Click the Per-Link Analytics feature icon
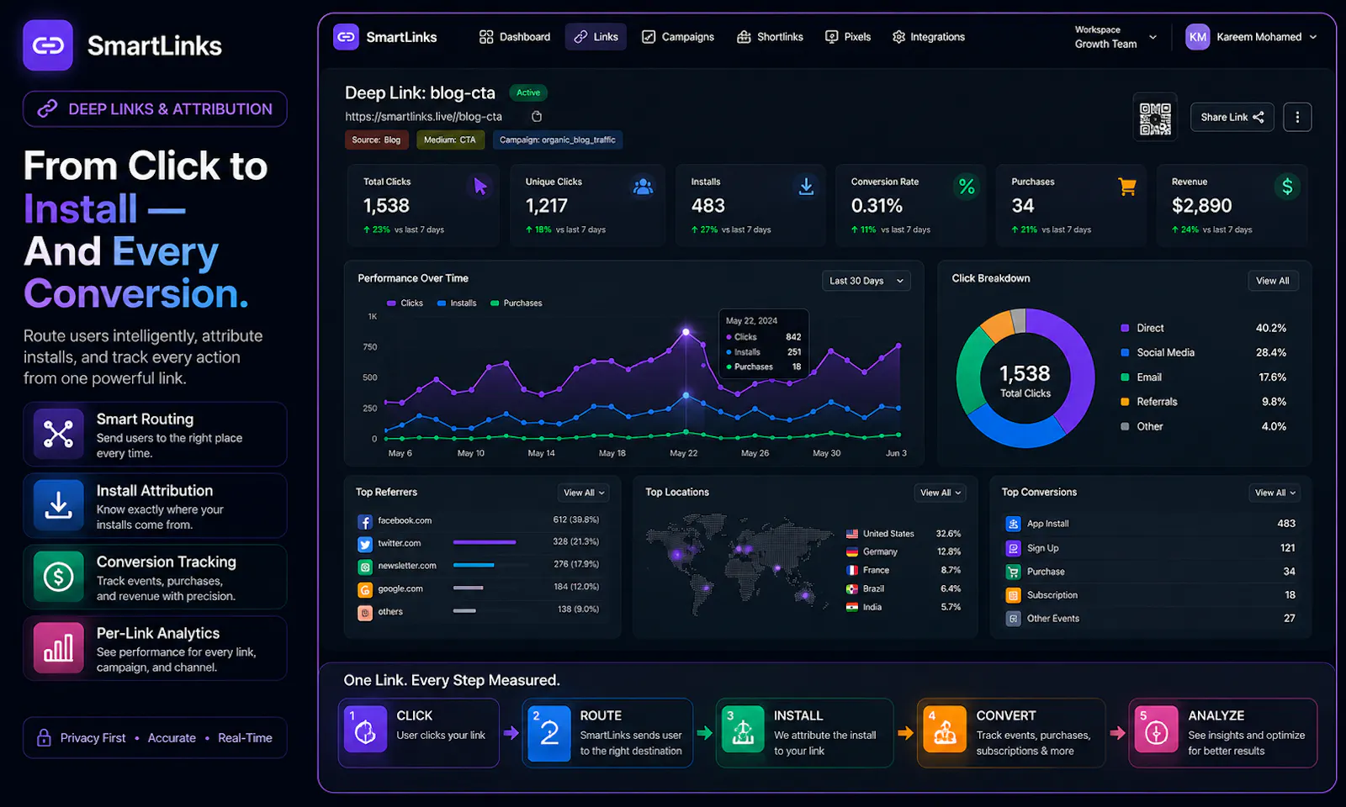Screen dimensions: 1346x807 [x=58, y=648]
